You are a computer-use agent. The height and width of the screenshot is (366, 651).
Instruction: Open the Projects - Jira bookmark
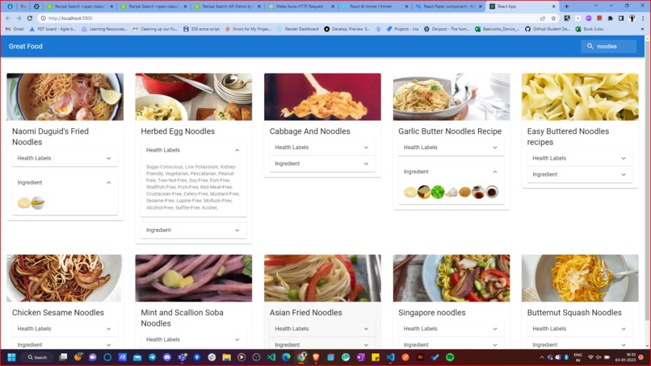tap(402, 29)
